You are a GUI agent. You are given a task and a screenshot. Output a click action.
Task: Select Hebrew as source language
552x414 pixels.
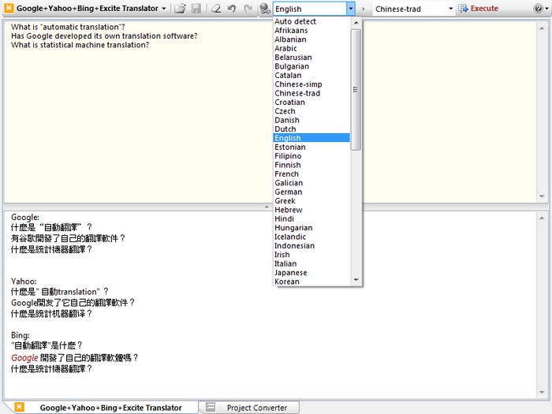click(x=311, y=210)
